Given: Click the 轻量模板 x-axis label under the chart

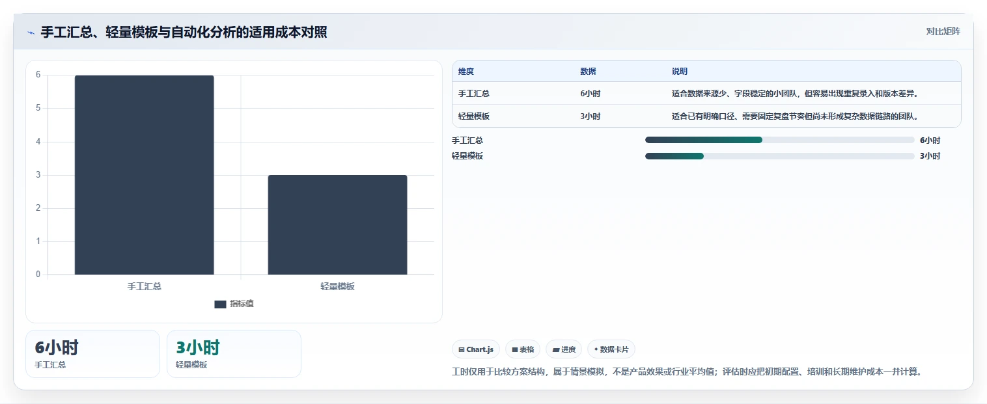Looking at the screenshot, I should [337, 286].
